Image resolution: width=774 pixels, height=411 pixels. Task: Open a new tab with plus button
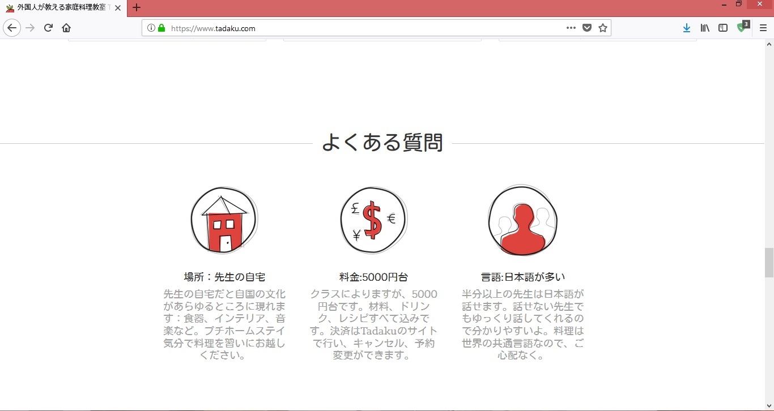point(136,8)
